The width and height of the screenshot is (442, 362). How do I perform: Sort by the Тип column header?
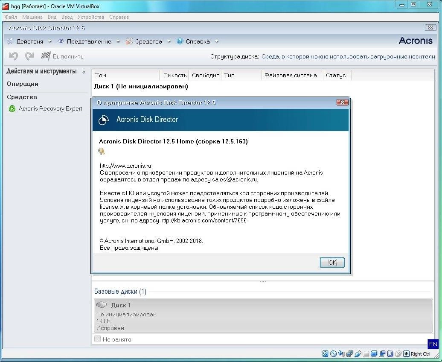[x=241, y=75]
